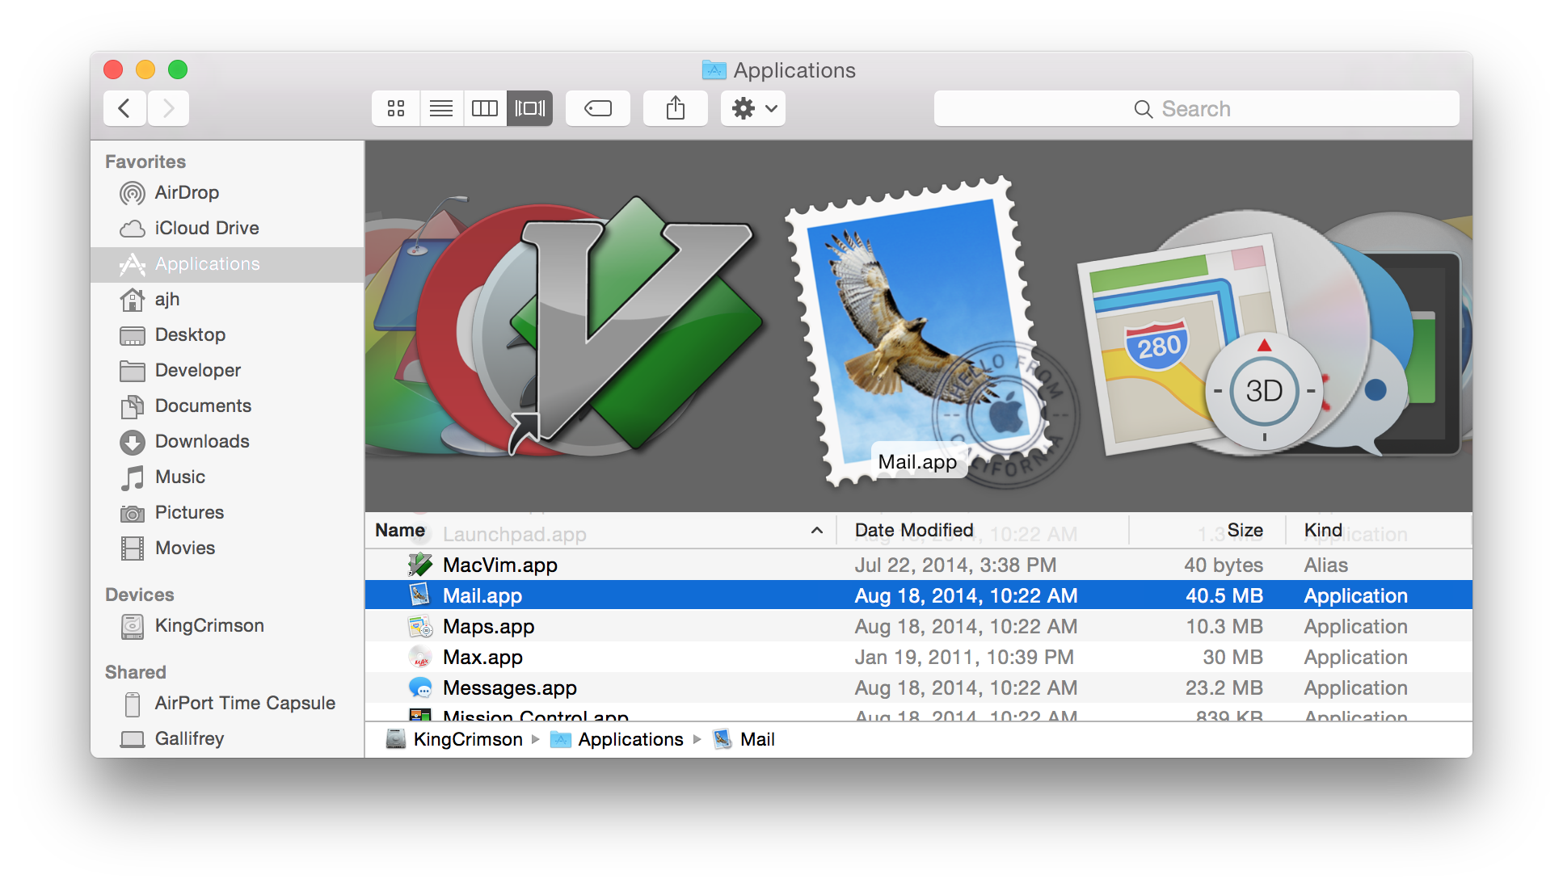Image resolution: width=1563 pixels, height=887 pixels.
Task: Open the Developer folder
Action: click(x=227, y=371)
